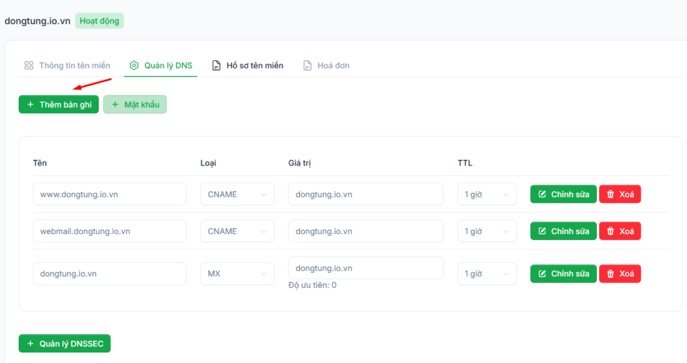Click the trash icon in the www row

pos(611,194)
